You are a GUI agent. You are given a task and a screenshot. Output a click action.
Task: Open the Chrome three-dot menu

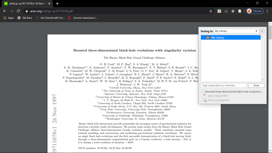click(268, 11)
